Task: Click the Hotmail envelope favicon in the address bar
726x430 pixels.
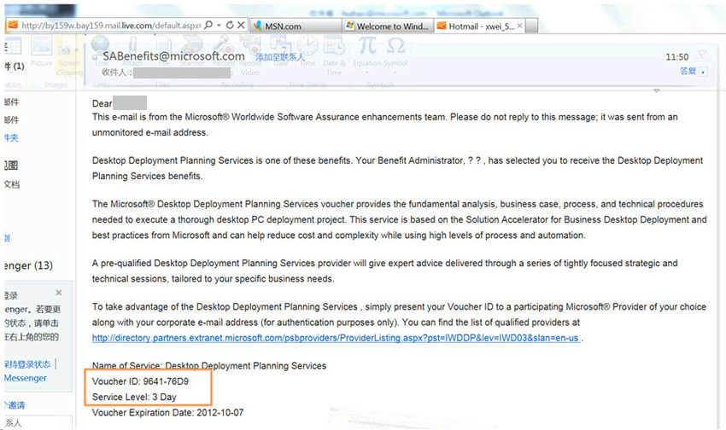Action: pos(13,25)
